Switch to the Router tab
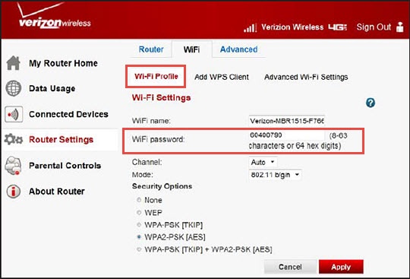The height and width of the screenshot is (279, 410). click(x=151, y=49)
